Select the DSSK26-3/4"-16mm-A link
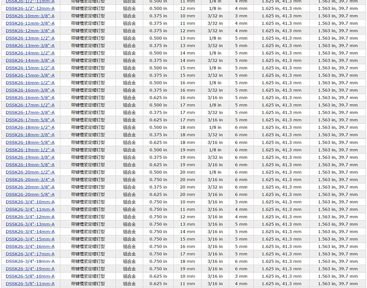Screen dimensions: 367x288 coord(30,246)
